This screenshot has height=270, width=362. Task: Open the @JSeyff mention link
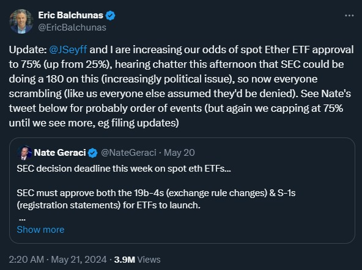[x=68, y=50]
